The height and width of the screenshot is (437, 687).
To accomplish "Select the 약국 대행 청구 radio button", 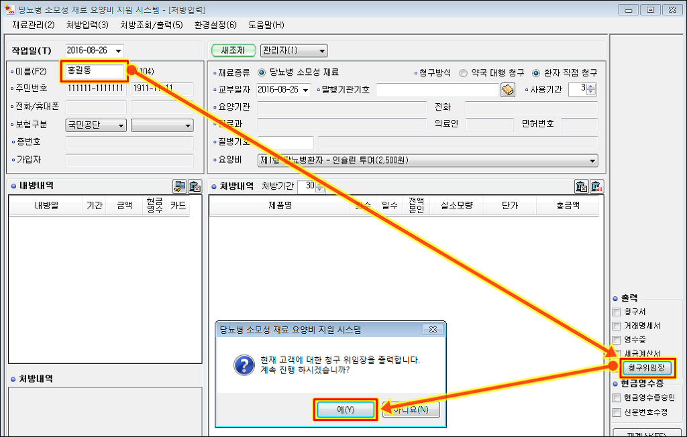I will point(464,72).
